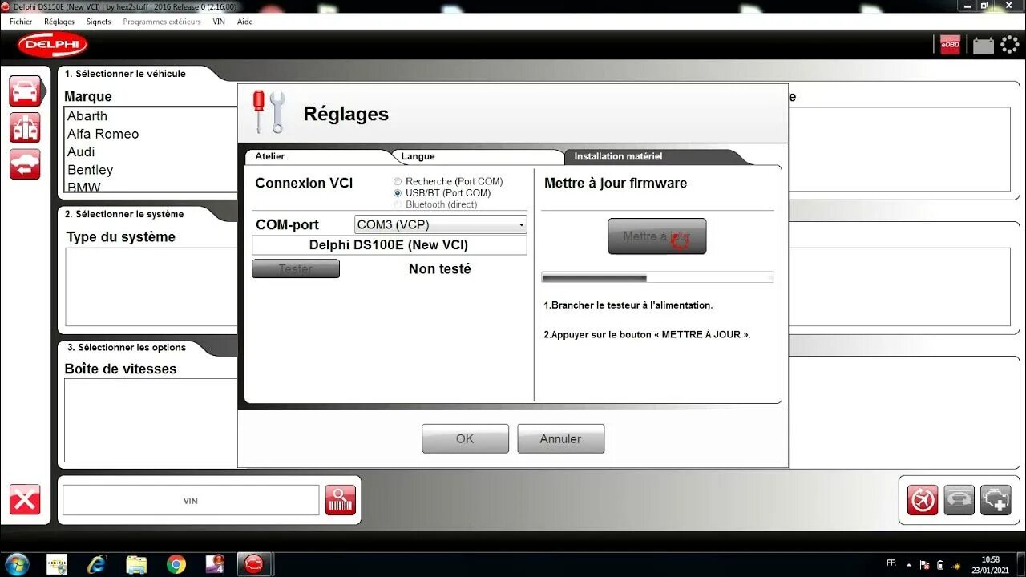Click the Annuler button
Screen dimensions: 1026x577
point(560,438)
